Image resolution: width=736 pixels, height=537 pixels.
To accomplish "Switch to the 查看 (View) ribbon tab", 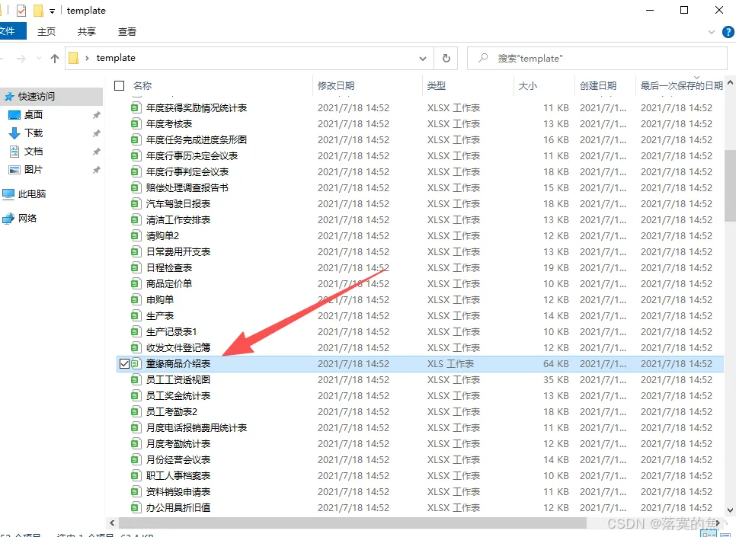I will tap(127, 31).
